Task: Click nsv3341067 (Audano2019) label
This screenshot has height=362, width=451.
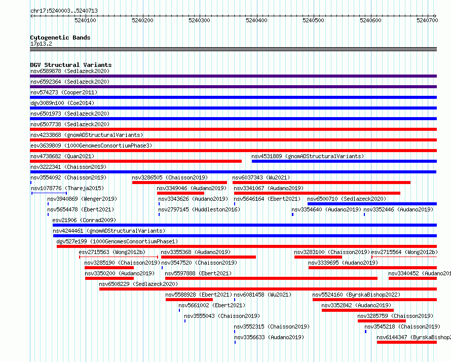Action: pos(269,188)
